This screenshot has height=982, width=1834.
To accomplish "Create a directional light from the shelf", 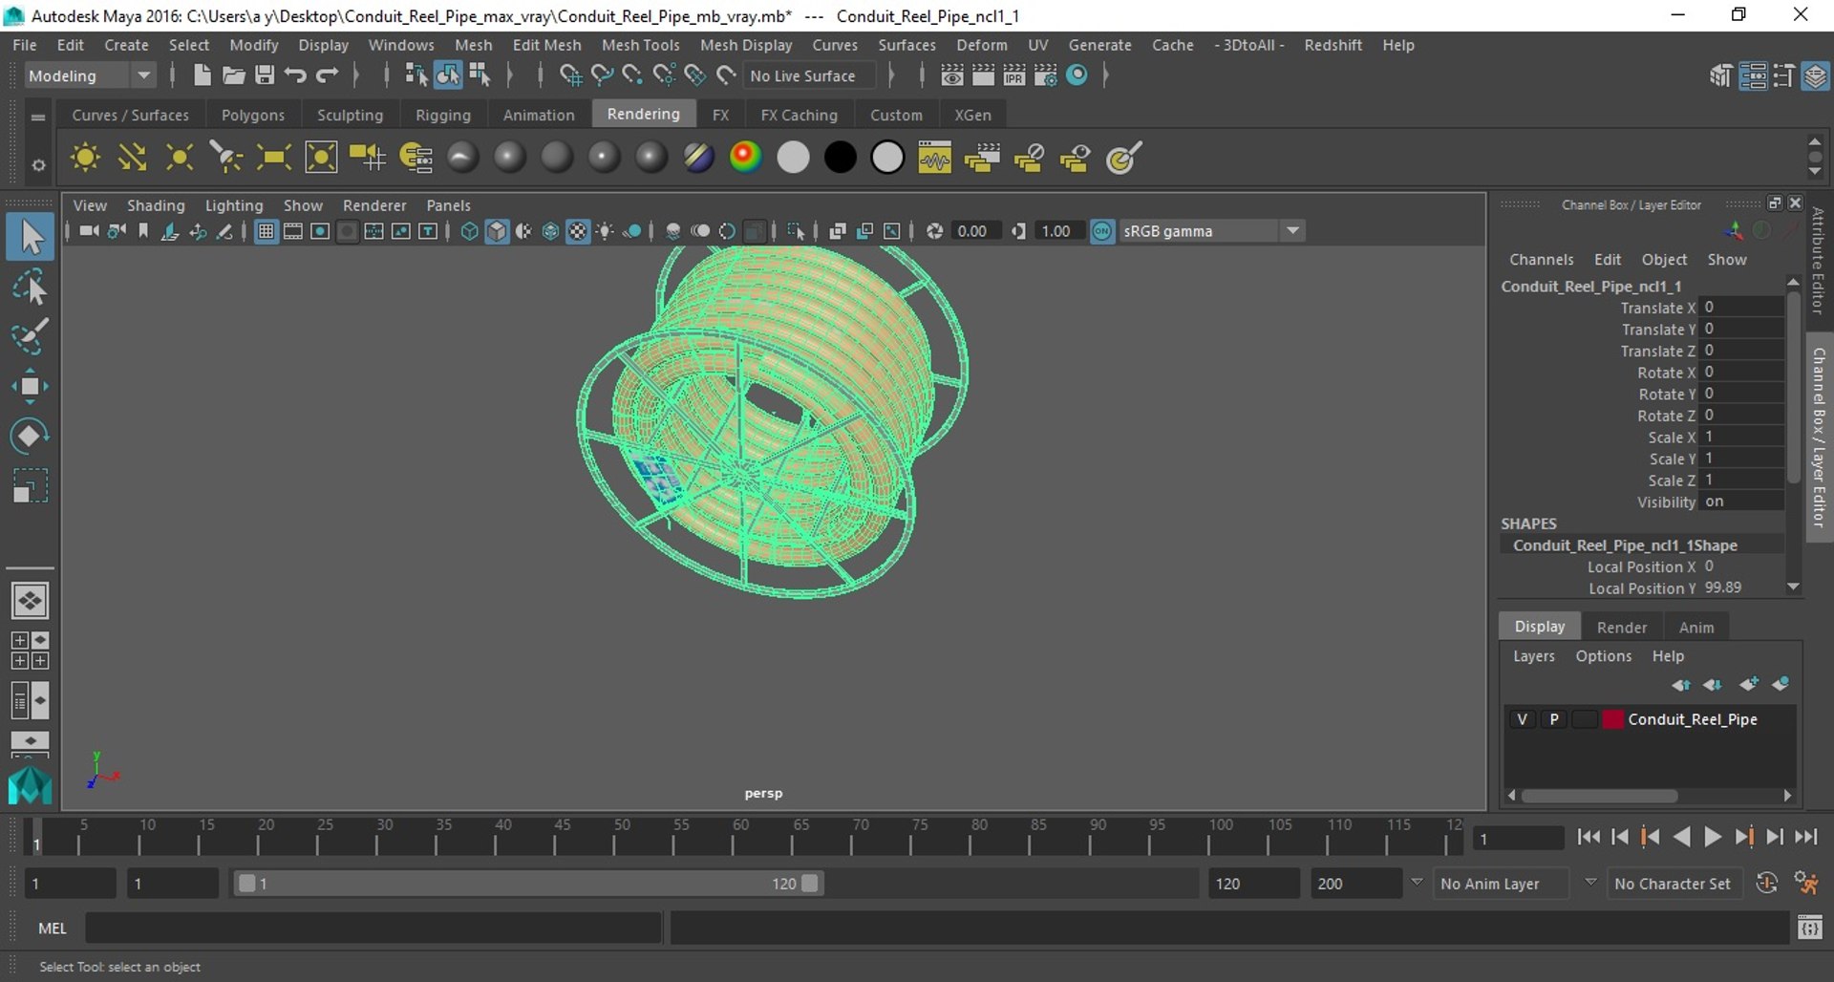I will (132, 158).
